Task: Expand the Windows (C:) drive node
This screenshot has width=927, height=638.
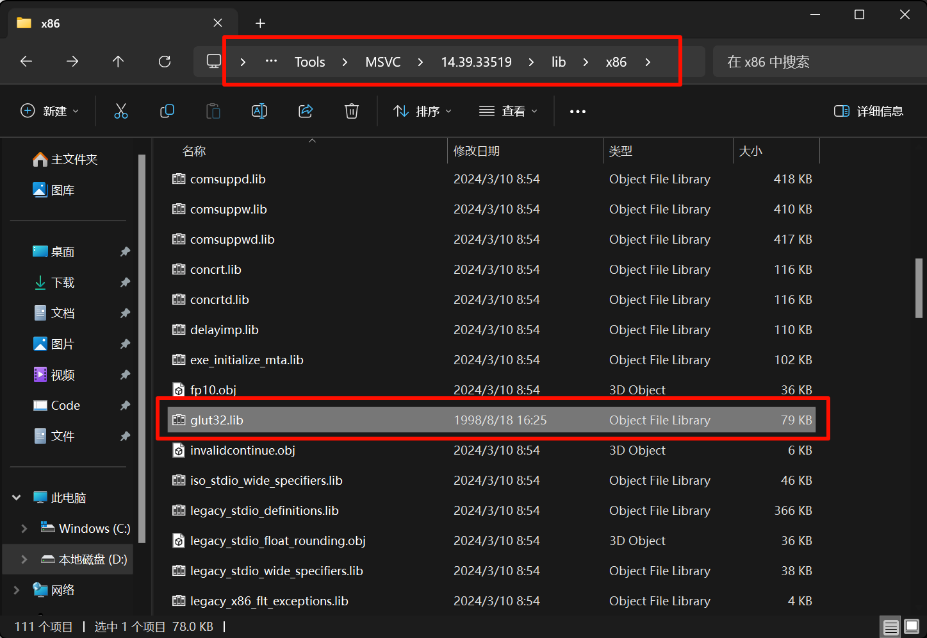Action: 24,528
